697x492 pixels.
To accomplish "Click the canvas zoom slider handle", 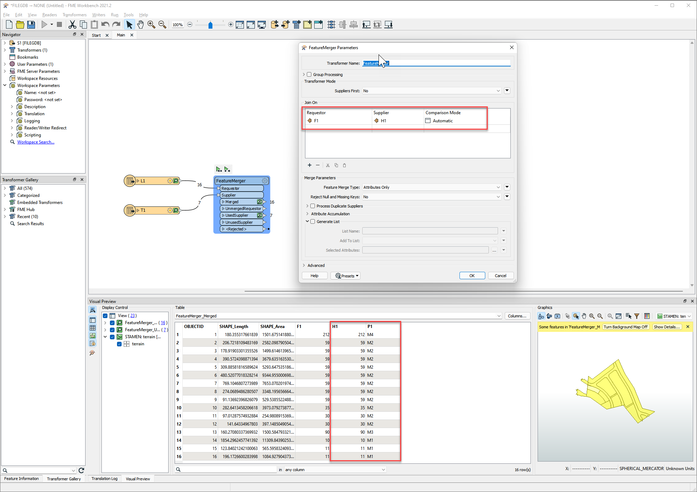I will (210, 25).
